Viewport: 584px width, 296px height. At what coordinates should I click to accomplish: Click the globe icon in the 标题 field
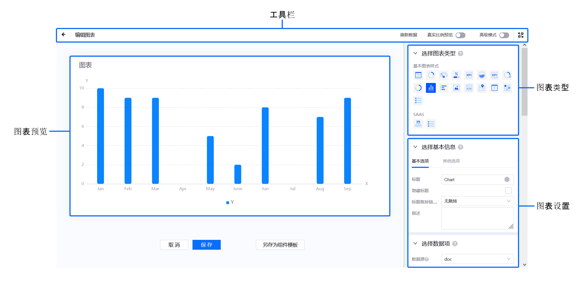point(507,179)
